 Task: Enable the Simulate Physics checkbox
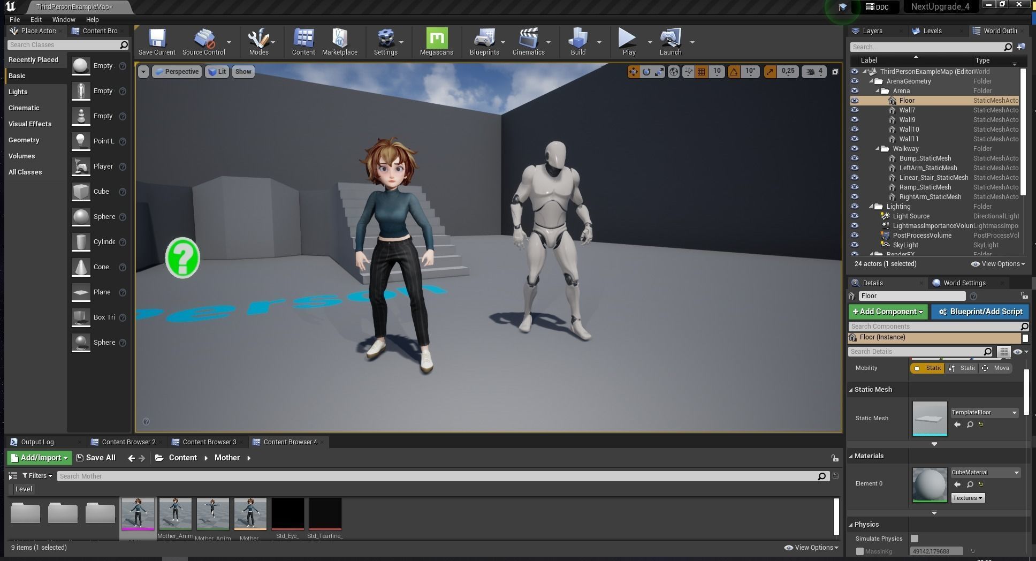(915, 539)
